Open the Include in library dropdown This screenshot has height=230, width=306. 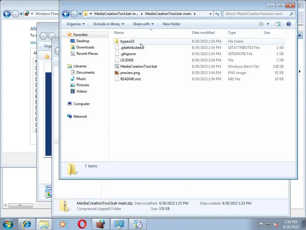pyautogui.click(x=109, y=24)
